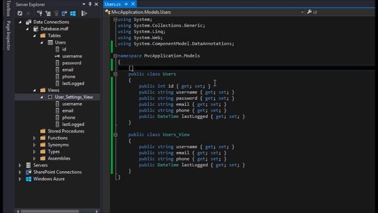Click the User_Settings_View view icon
The image size is (378, 213).
50,97
